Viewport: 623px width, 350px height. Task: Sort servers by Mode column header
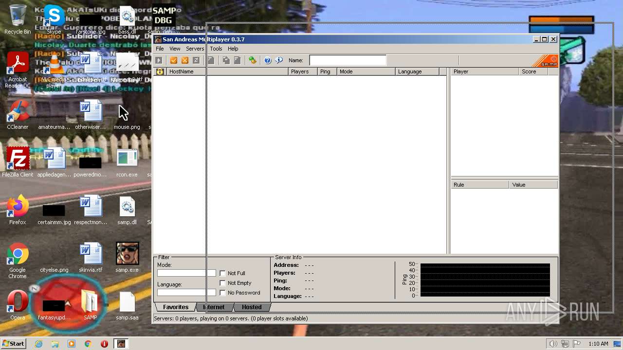click(366, 71)
